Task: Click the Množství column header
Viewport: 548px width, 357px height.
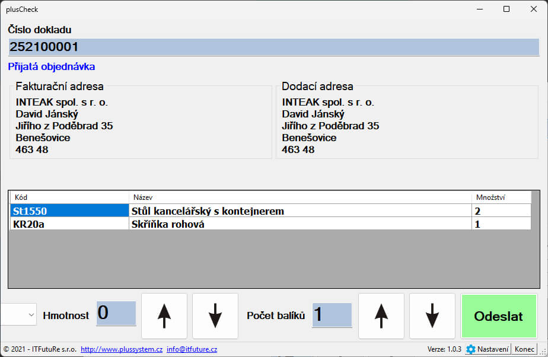Action: pyautogui.click(x=501, y=197)
